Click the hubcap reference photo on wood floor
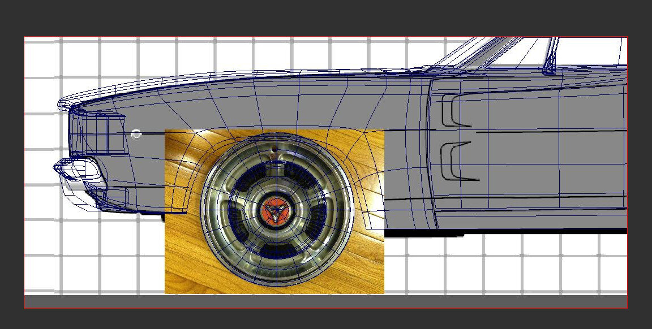Viewport: 652px width, 329px height. tap(274, 211)
